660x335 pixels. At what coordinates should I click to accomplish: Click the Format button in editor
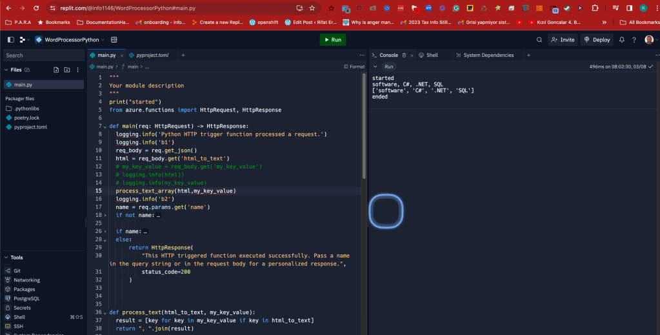tap(354, 66)
